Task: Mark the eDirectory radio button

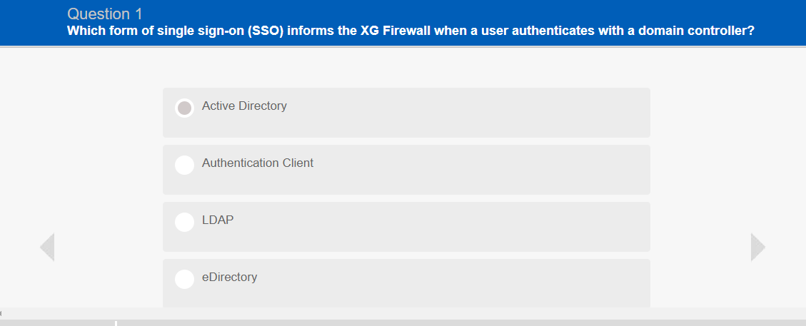Action: [184, 279]
